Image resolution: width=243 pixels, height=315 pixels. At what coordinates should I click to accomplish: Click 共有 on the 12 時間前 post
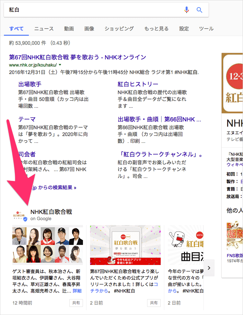pyautogui.click(x=76, y=303)
